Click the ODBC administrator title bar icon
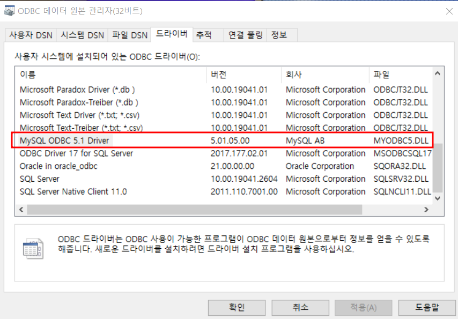Image resolution: width=458 pixels, height=319 pixels. tap(9, 11)
